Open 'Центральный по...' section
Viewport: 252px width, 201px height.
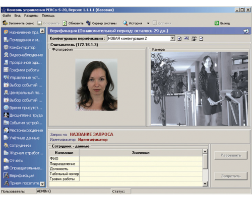(x=23, y=92)
